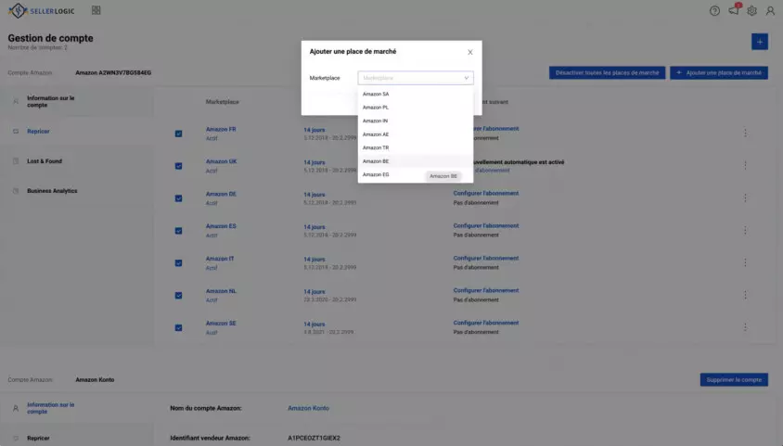Collapse the Marketplace dropdown arrow
The image size is (783, 446).
pyautogui.click(x=467, y=78)
